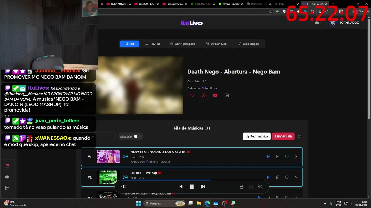Open a new browser tab
The width and height of the screenshot is (371, 208).
click(x=333, y=4)
